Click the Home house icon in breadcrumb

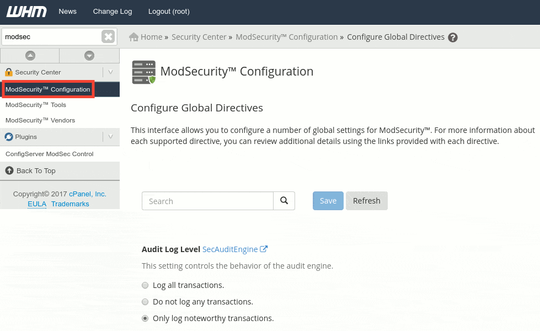click(x=133, y=37)
